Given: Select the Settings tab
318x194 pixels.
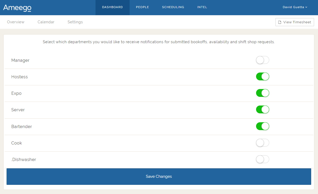Looking at the screenshot, I should click(x=75, y=22).
